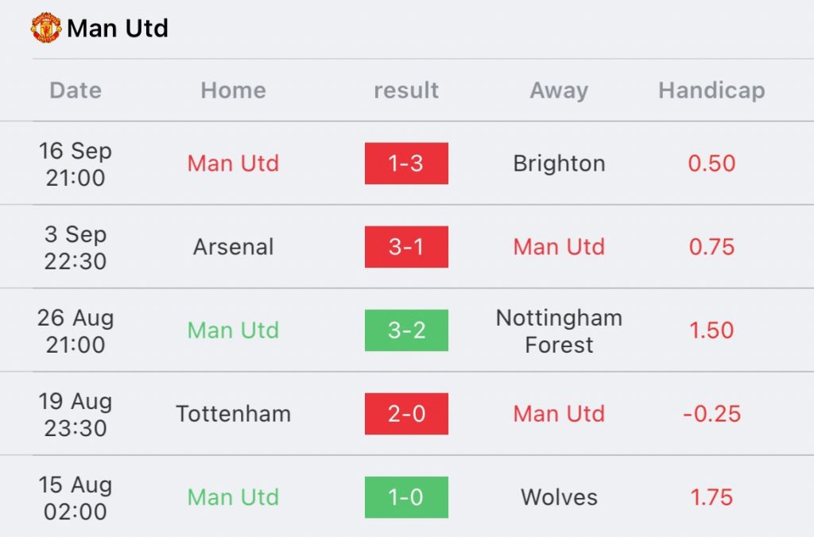Image resolution: width=814 pixels, height=537 pixels.
Task: Select the -0.25 handicap value
Action: (x=711, y=414)
